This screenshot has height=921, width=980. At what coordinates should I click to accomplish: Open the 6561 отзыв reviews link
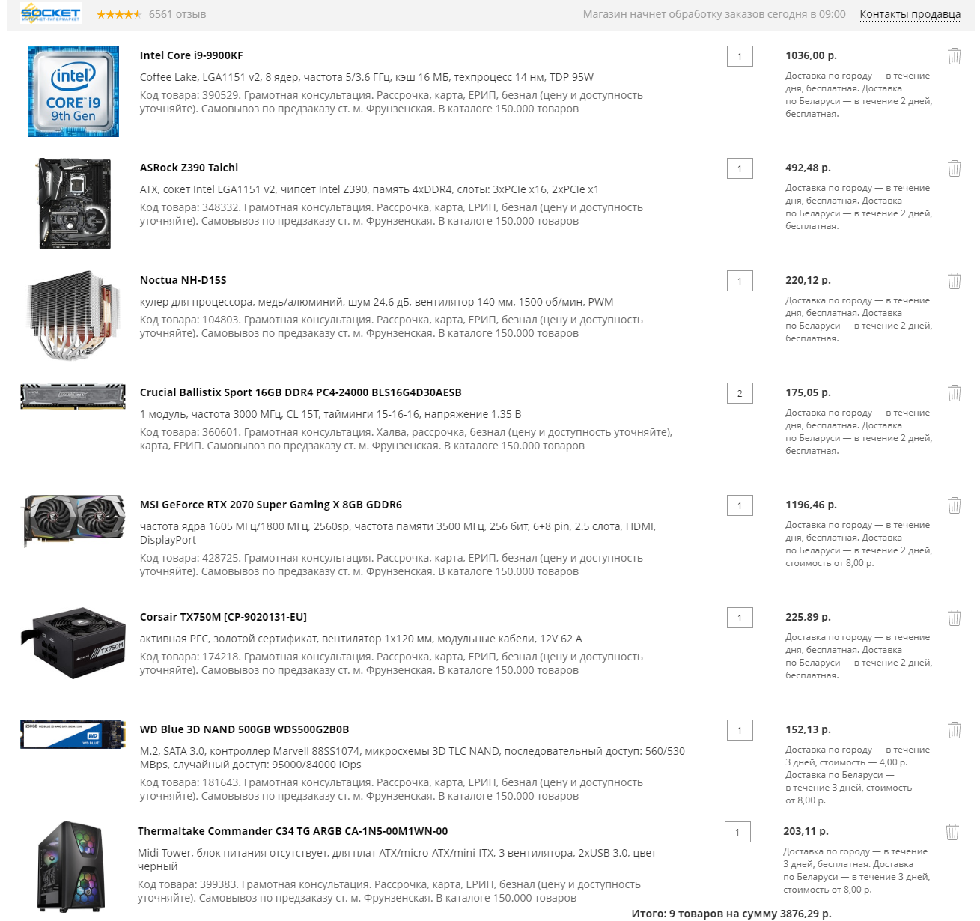coord(177,14)
